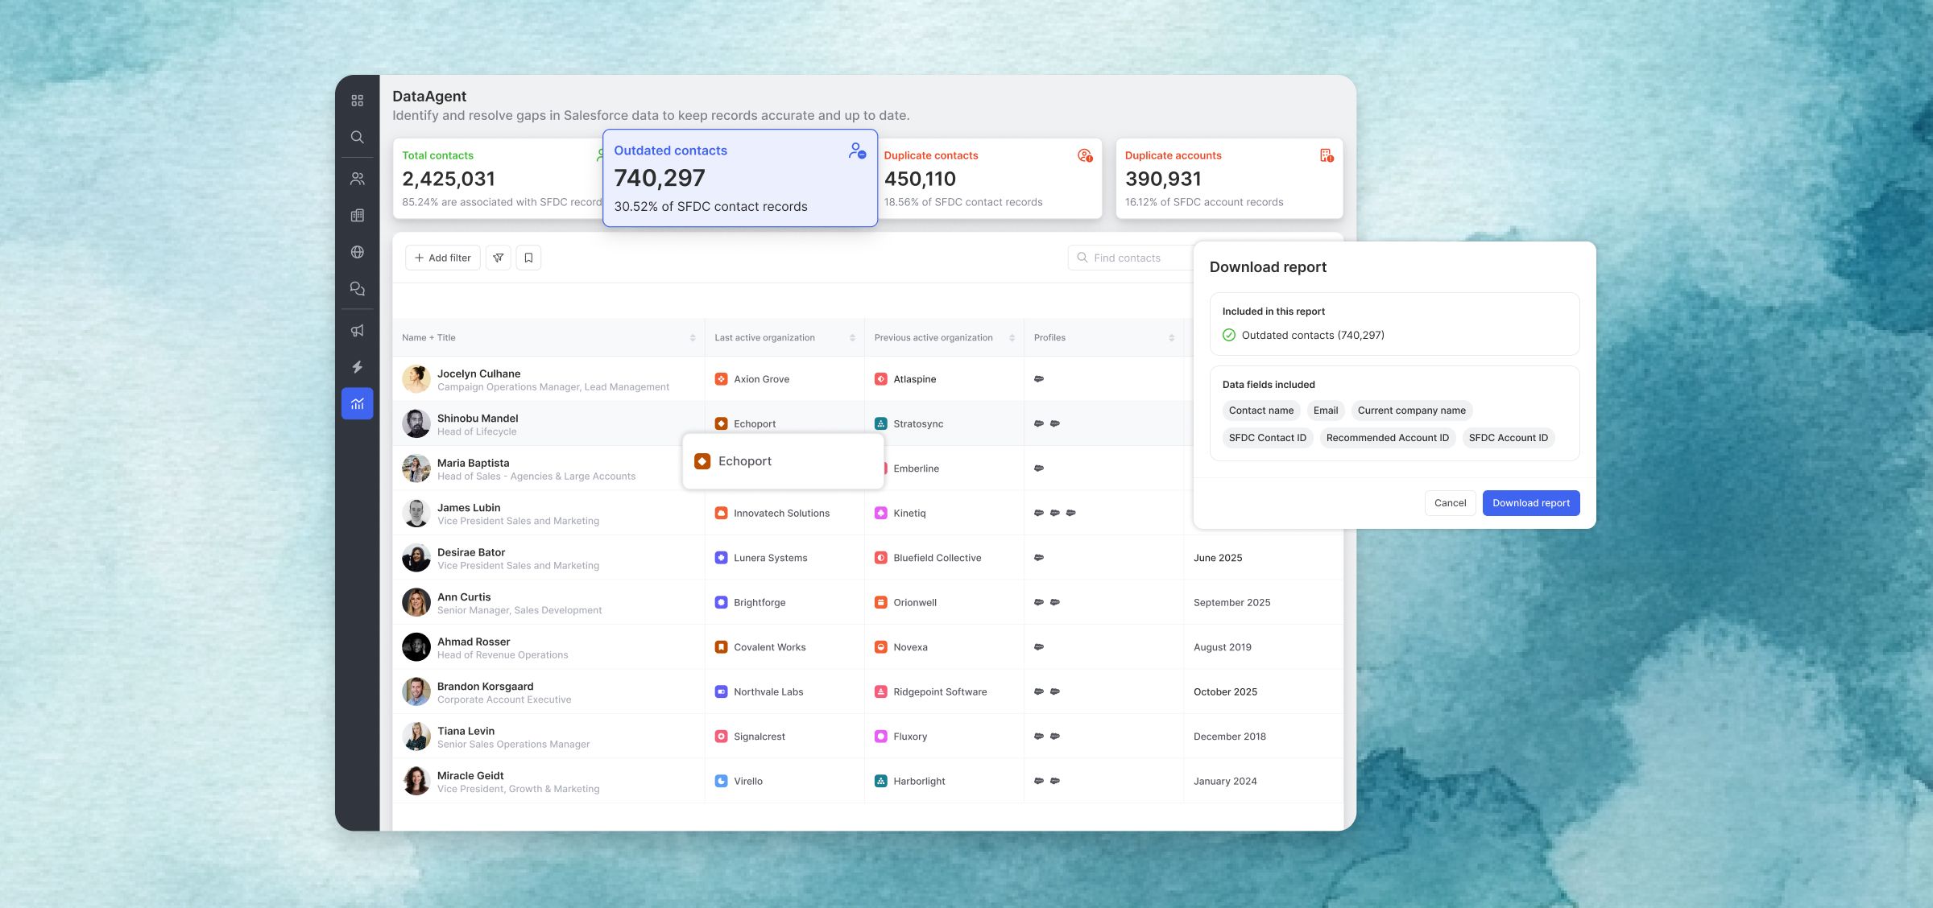Select the Duplicate accounts card
The width and height of the screenshot is (1933, 908).
click(1228, 179)
